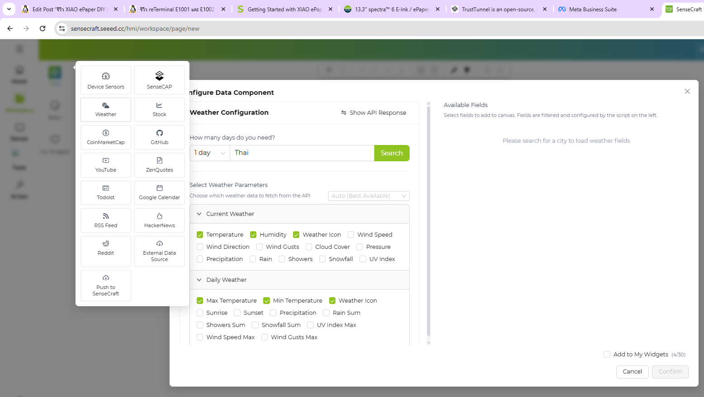The height and width of the screenshot is (397, 704).
Task: Enable the Wind Speed checkbox
Action: pyautogui.click(x=351, y=235)
